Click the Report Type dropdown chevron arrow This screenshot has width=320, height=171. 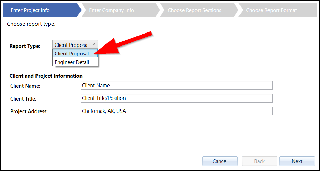pos(94,44)
